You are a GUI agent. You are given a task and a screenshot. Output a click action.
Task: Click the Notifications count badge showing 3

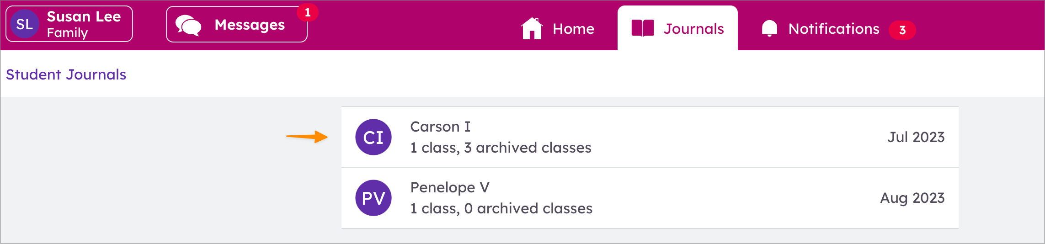coord(902,30)
